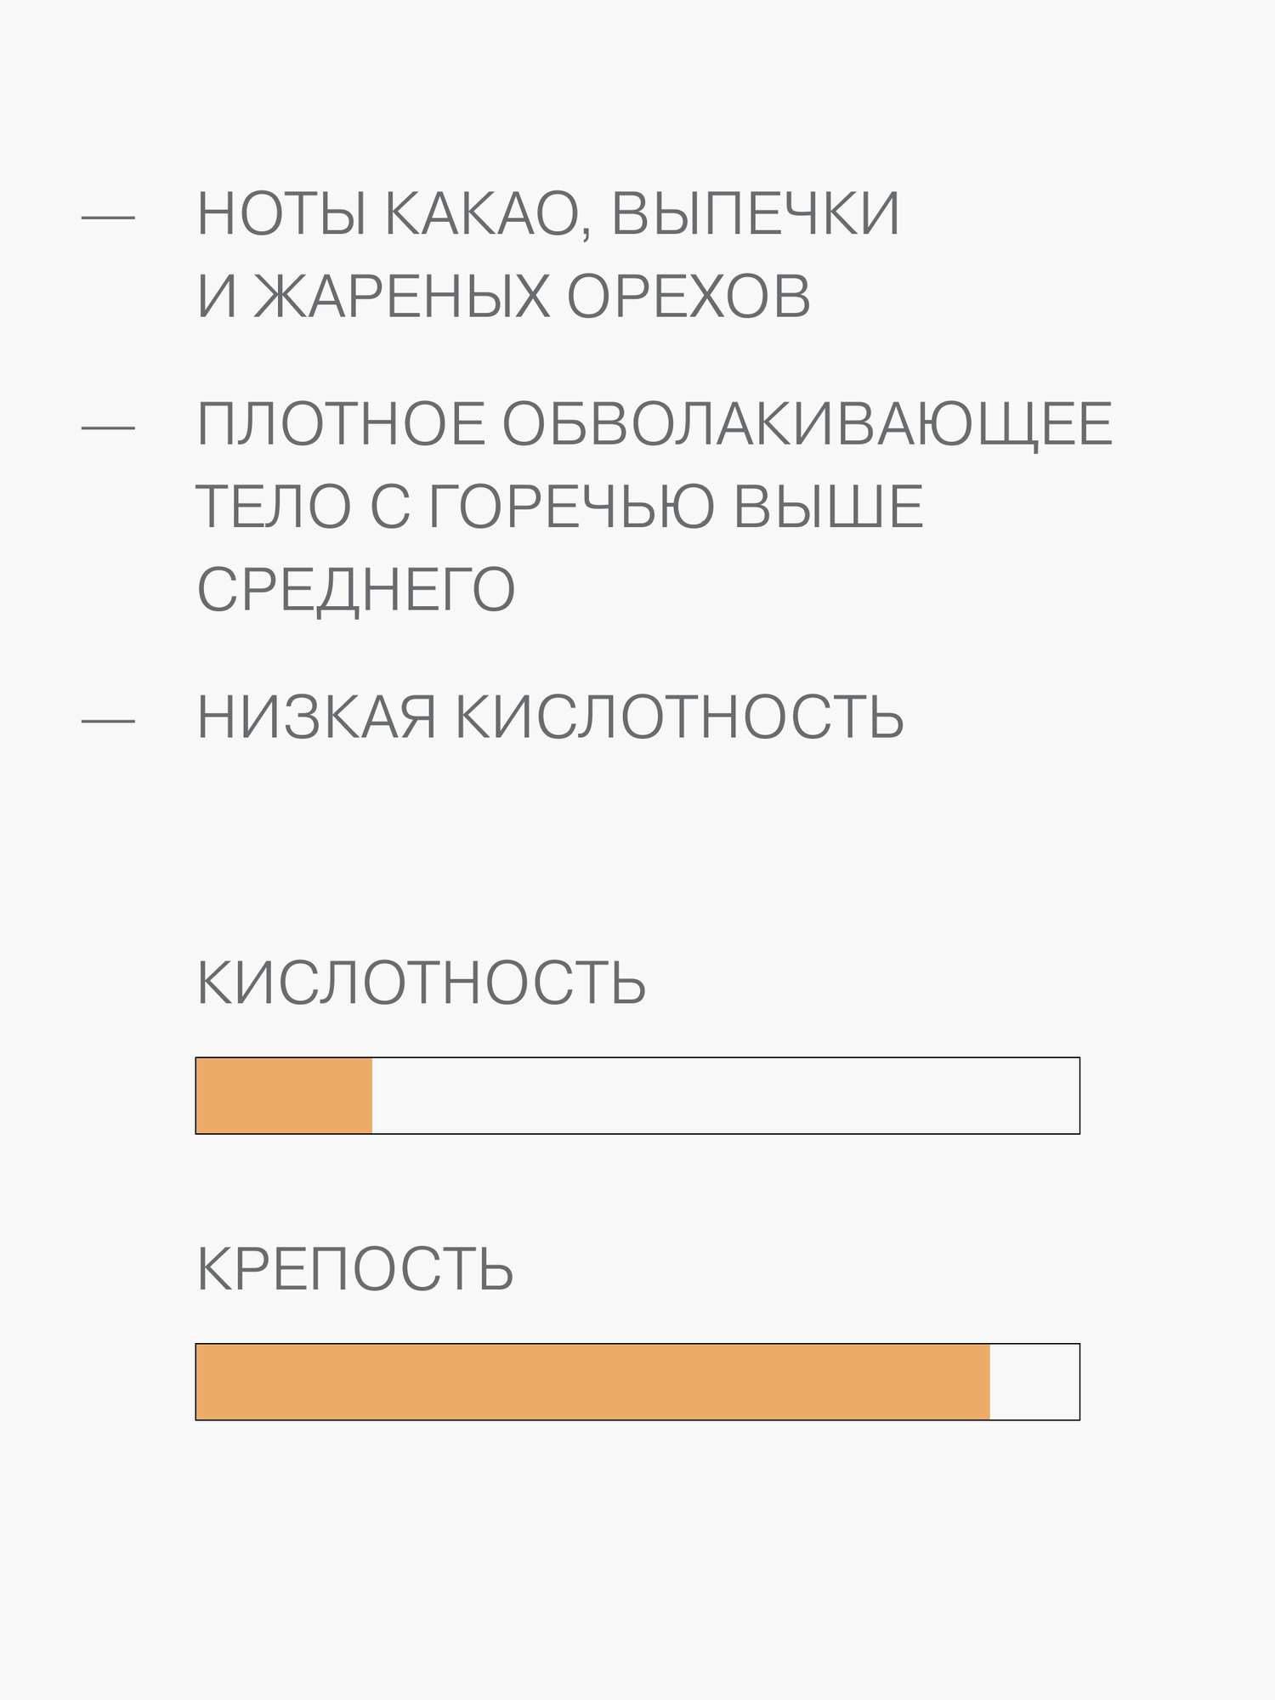Click the bullet text НИЗКАЯ КИСЛОТНОСТЬ
This screenshot has height=1700, width=1275.
pos(551,717)
